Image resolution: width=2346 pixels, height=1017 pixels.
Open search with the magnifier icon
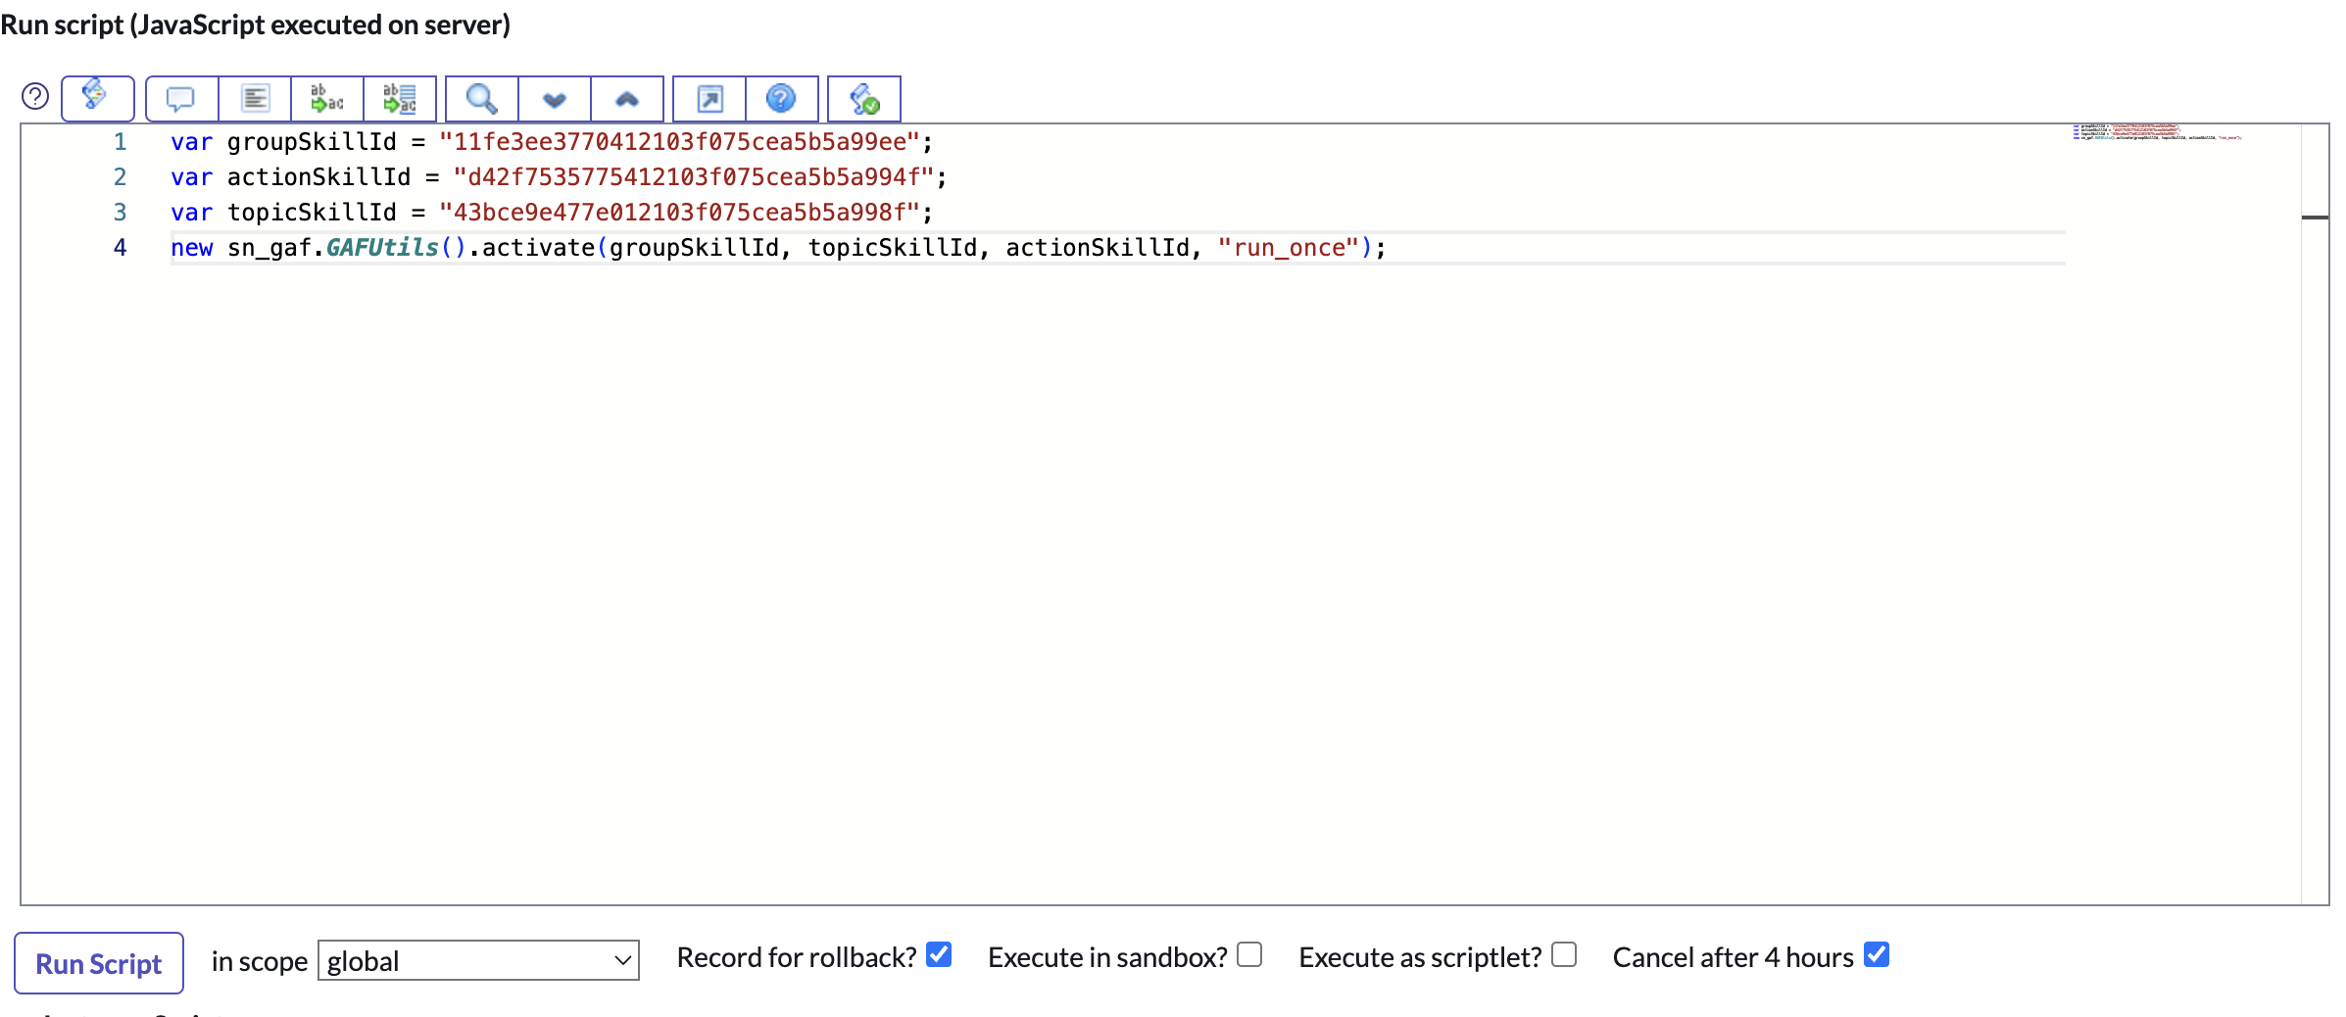[x=481, y=98]
